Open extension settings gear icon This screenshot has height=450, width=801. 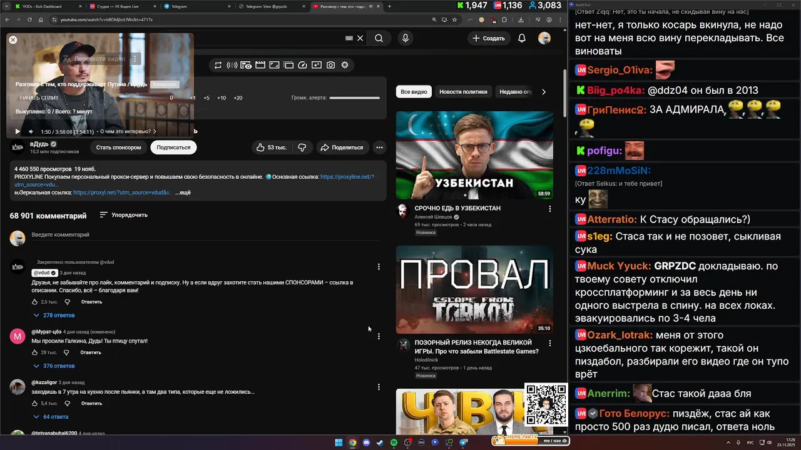tap(345, 65)
